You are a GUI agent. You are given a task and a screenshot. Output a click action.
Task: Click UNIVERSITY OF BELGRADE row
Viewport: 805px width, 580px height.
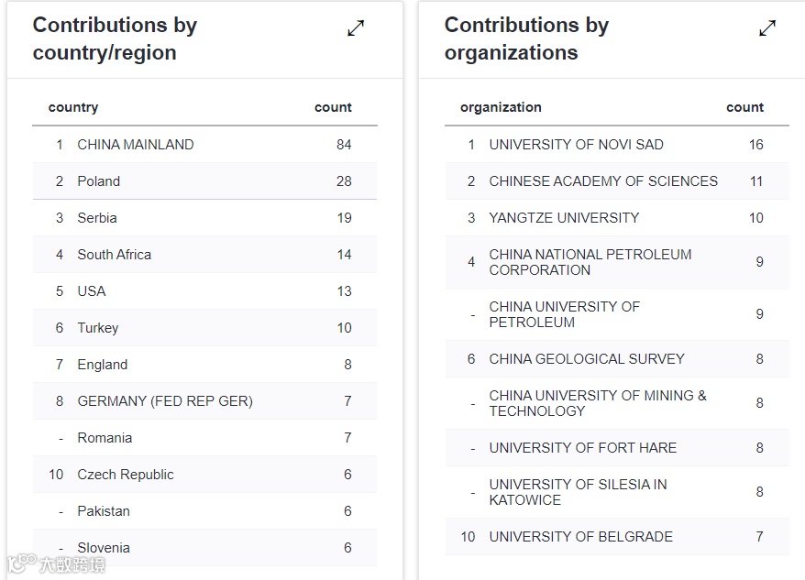point(581,537)
